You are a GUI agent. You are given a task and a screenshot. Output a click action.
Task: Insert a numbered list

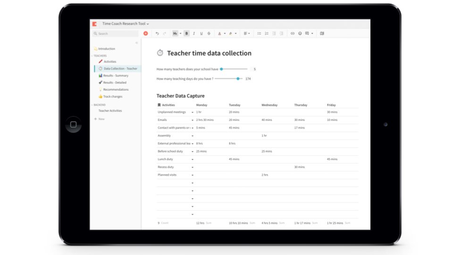[x=267, y=34]
